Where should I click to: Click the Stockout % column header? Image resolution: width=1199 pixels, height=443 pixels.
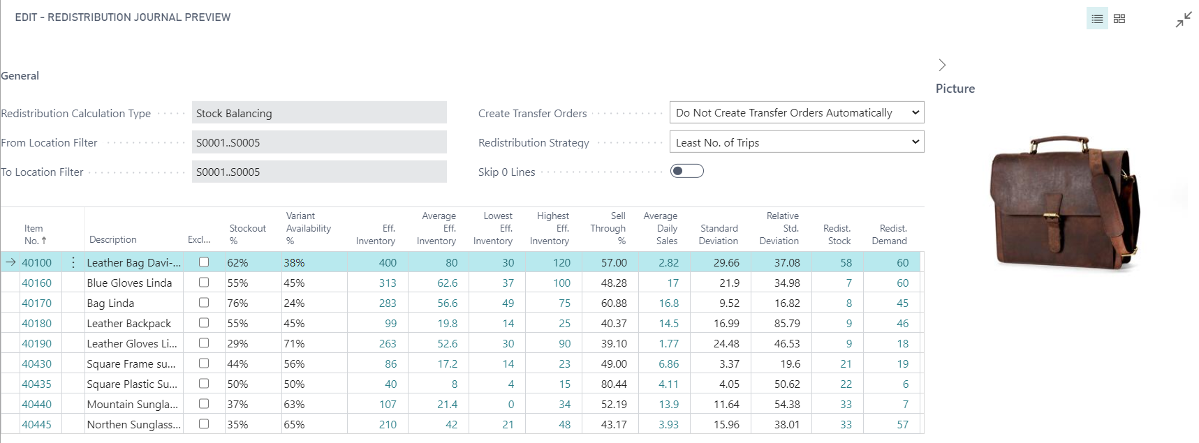(247, 234)
